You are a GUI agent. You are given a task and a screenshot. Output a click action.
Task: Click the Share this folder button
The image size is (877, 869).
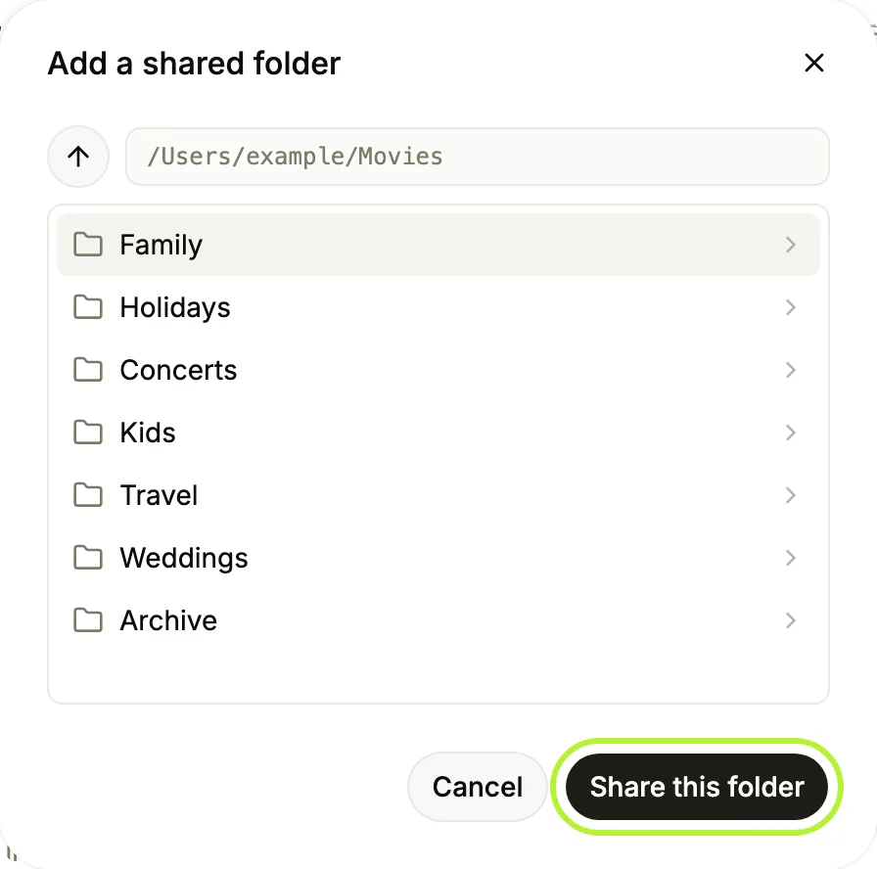(696, 787)
